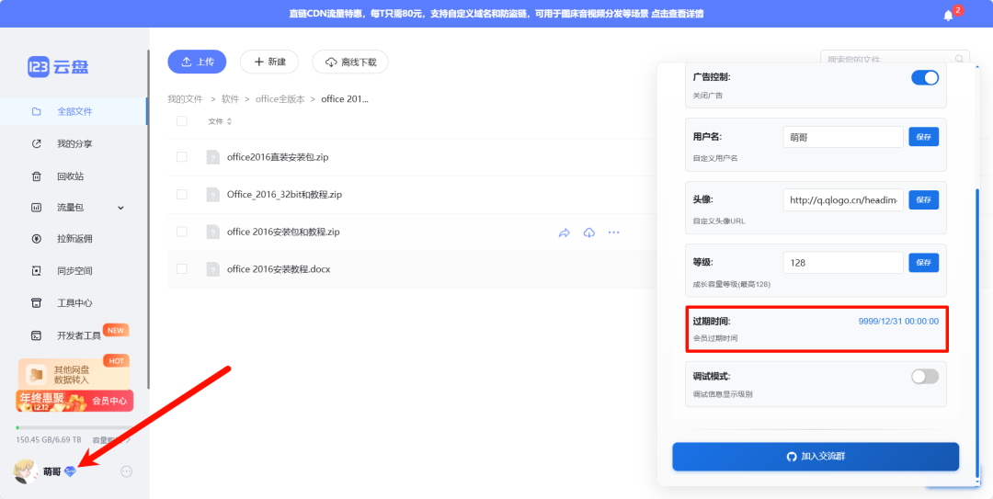Save the 头像 URL field
The height and width of the screenshot is (499, 993).
pyautogui.click(x=924, y=199)
